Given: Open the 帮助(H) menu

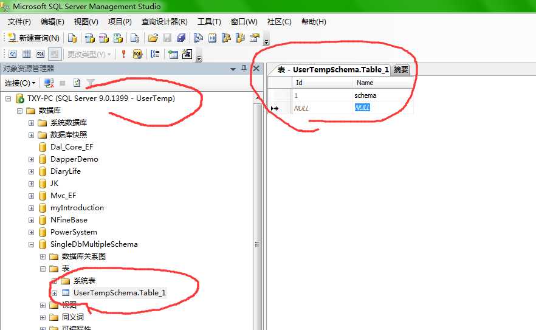Looking at the screenshot, I should point(314,22).
